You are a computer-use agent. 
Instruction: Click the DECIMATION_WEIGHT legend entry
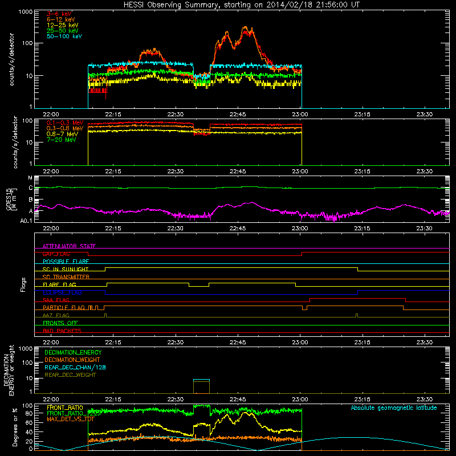click(72, 360)
